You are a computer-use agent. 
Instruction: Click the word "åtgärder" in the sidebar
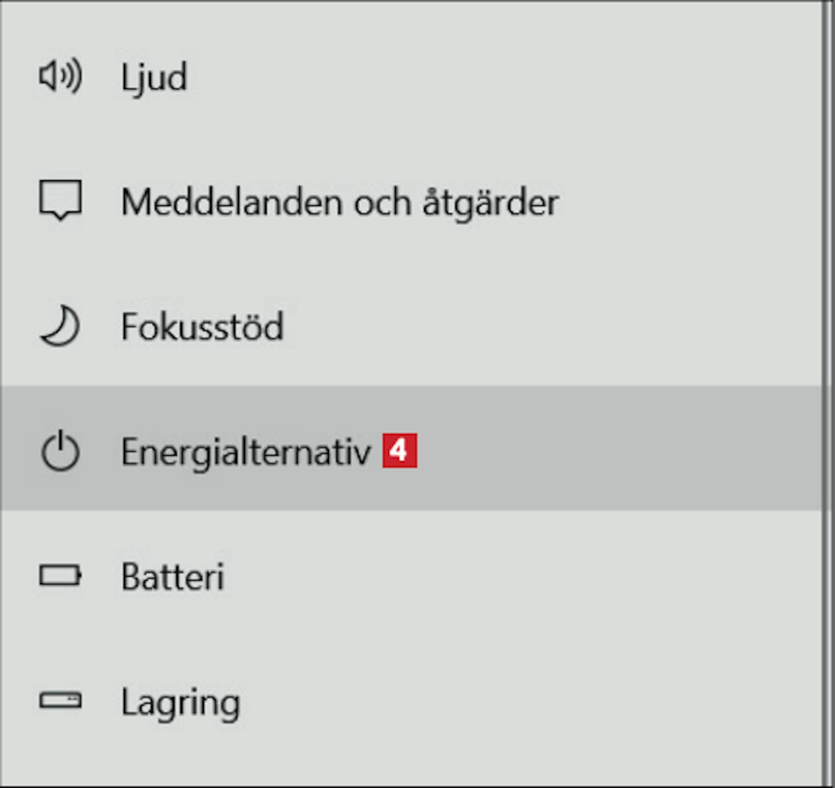point(490,203)
